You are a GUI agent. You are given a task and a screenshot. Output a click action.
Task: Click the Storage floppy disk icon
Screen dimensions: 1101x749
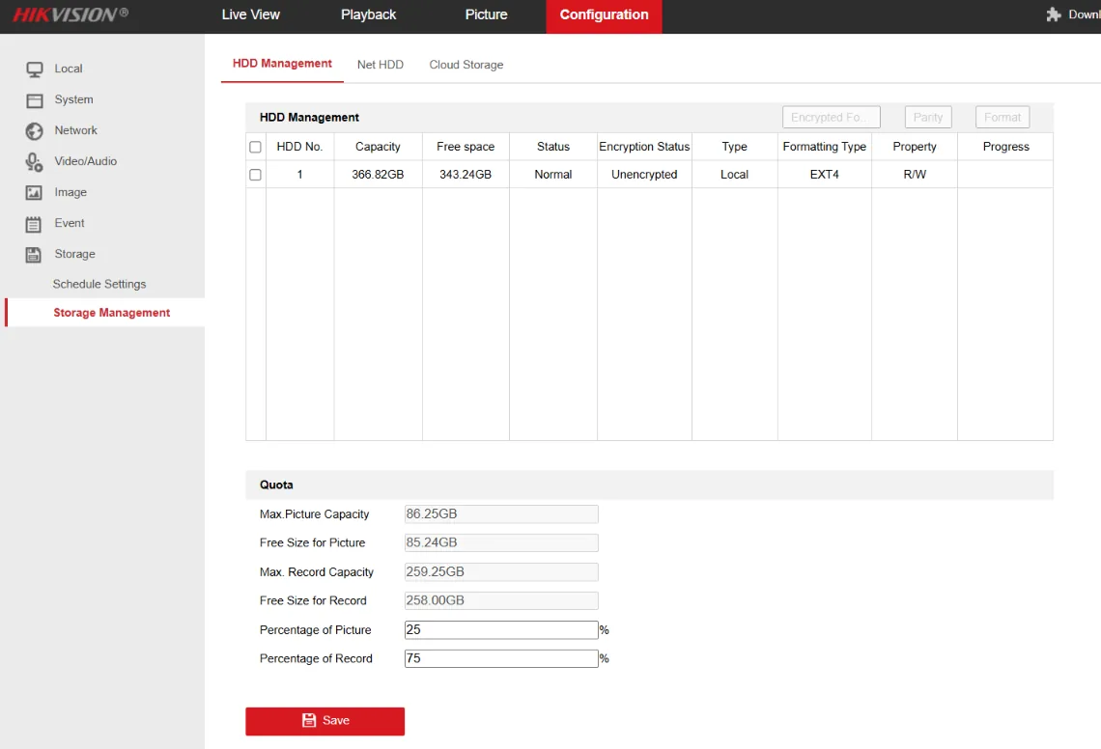34,255
